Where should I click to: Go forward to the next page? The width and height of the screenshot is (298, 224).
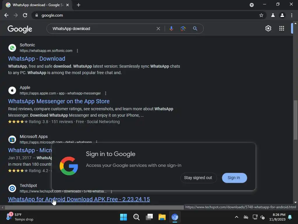click(16, 15)
